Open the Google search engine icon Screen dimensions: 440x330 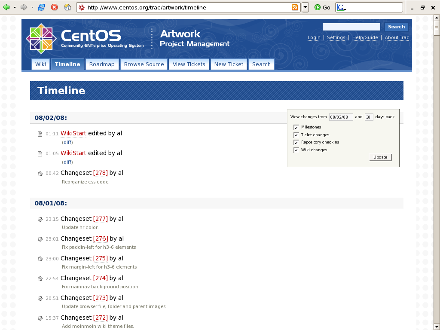[x=341, y=8]
